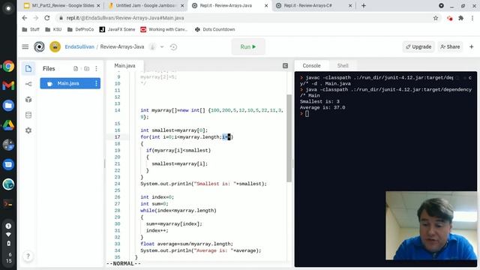Open the Repl.it logo home
This screenshot has height=270, width=480.
click(39, 46)
